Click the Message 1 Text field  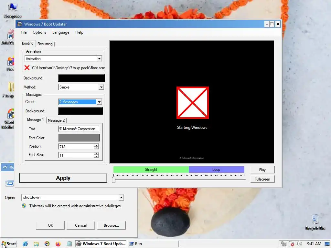click(x=79, y=129)
